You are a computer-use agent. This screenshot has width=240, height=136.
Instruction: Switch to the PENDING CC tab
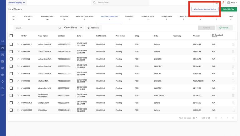[29, 18]
